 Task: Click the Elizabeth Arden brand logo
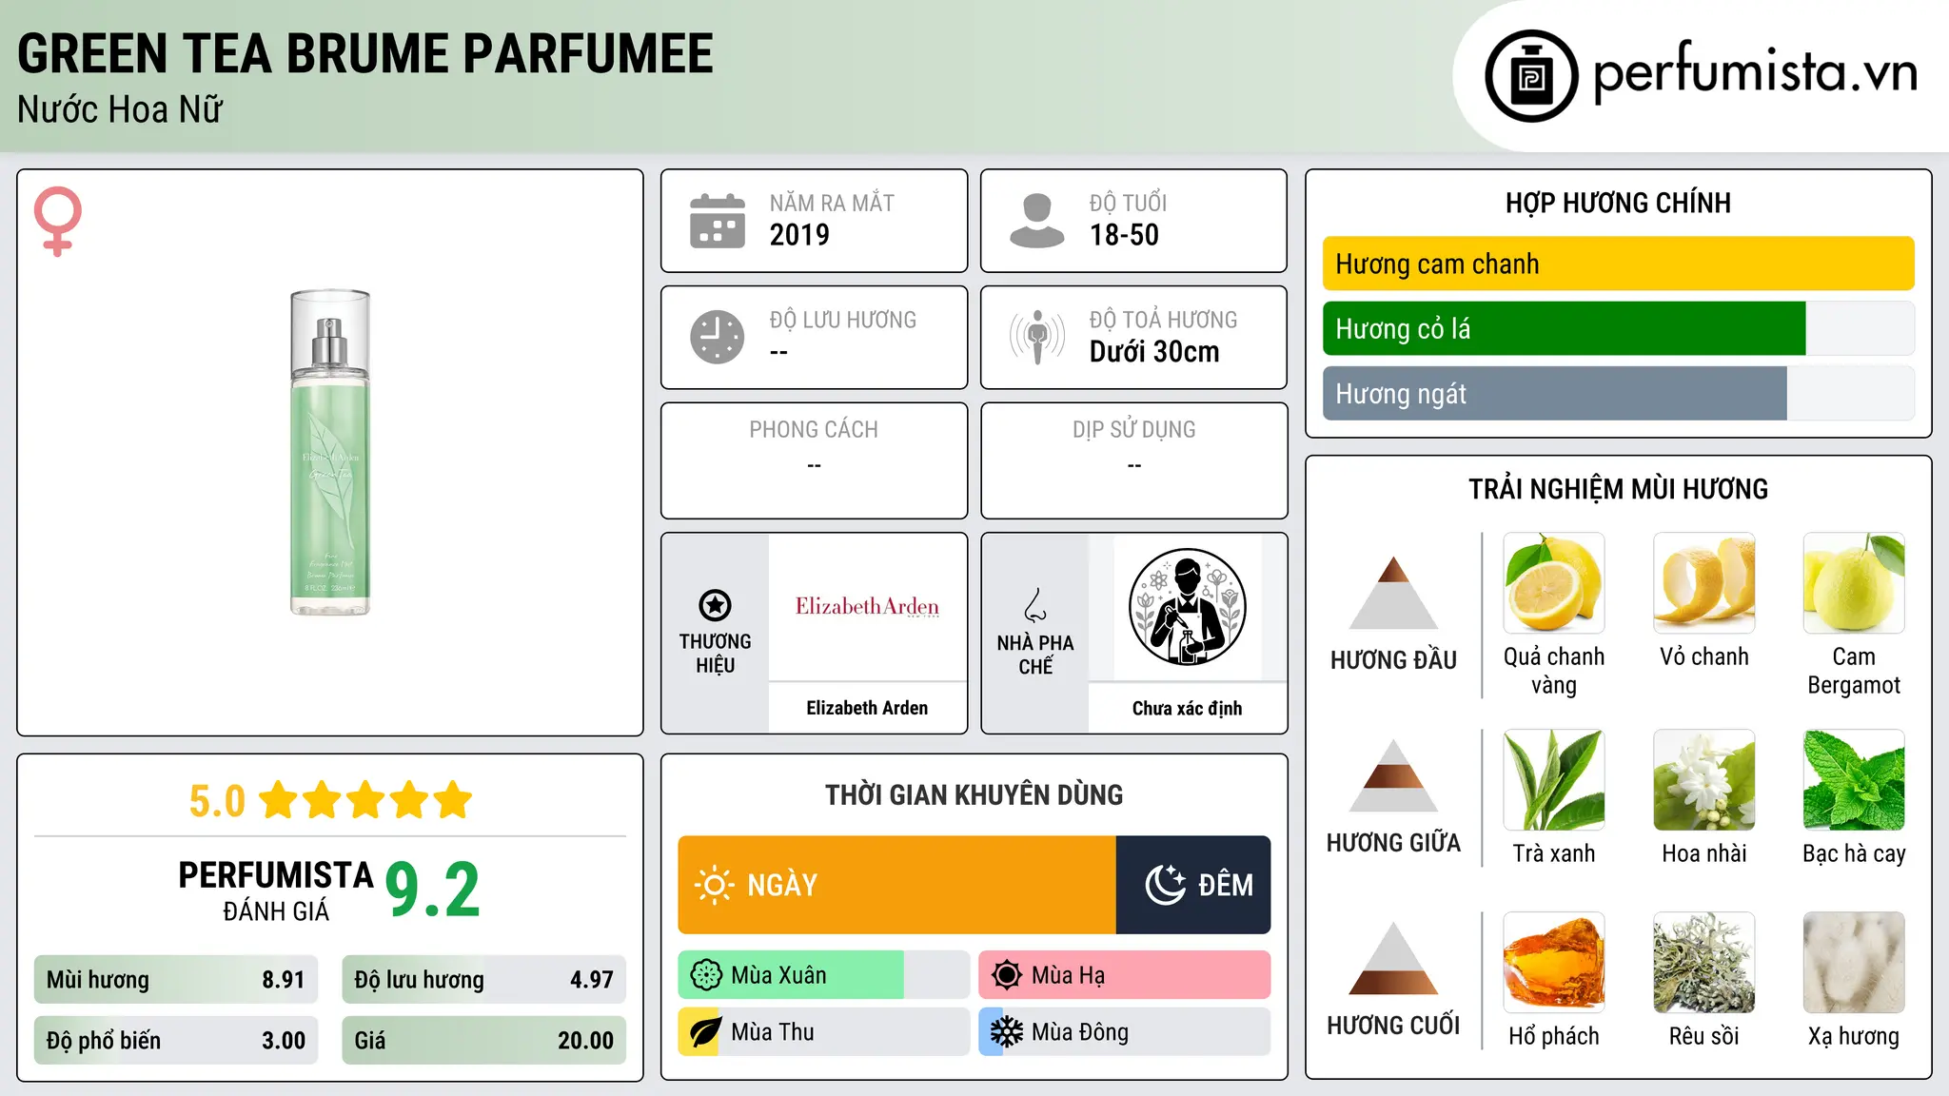867,607
